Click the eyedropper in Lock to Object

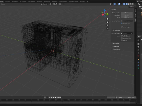pyautogui.click(x=131, y=33)
